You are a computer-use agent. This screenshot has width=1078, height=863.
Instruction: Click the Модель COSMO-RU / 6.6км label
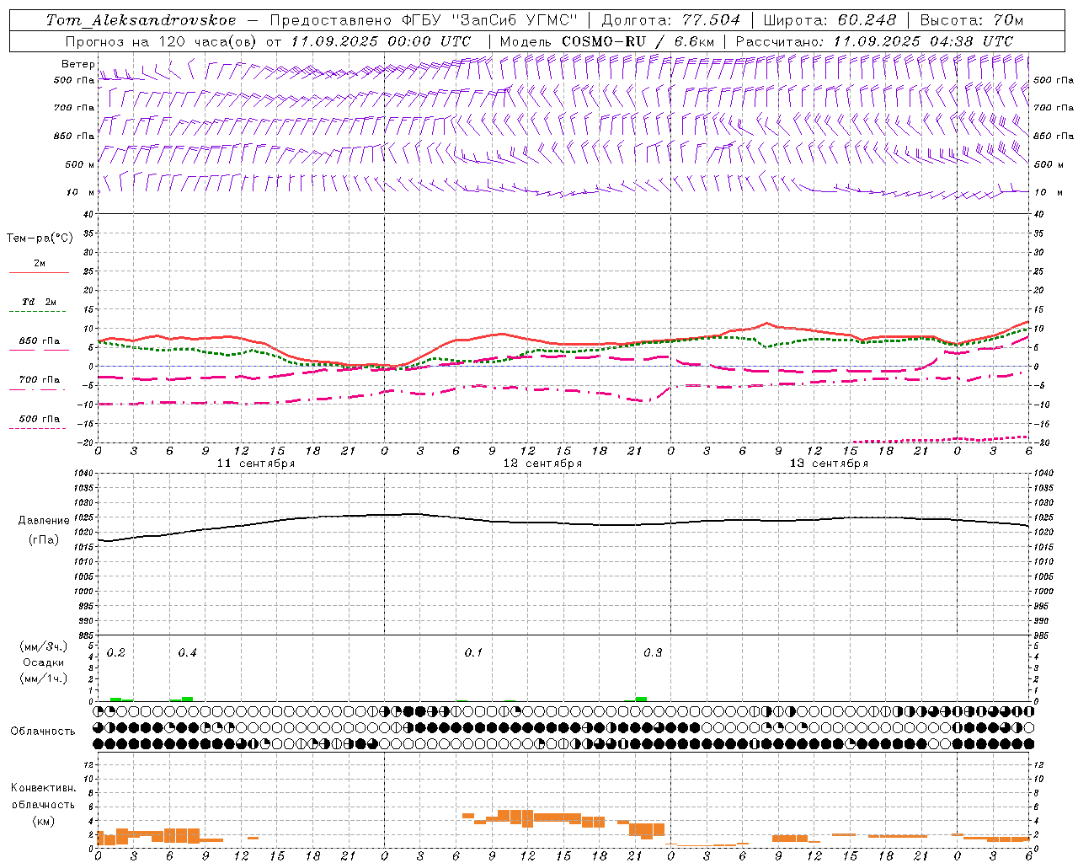[x=606, y=41]
